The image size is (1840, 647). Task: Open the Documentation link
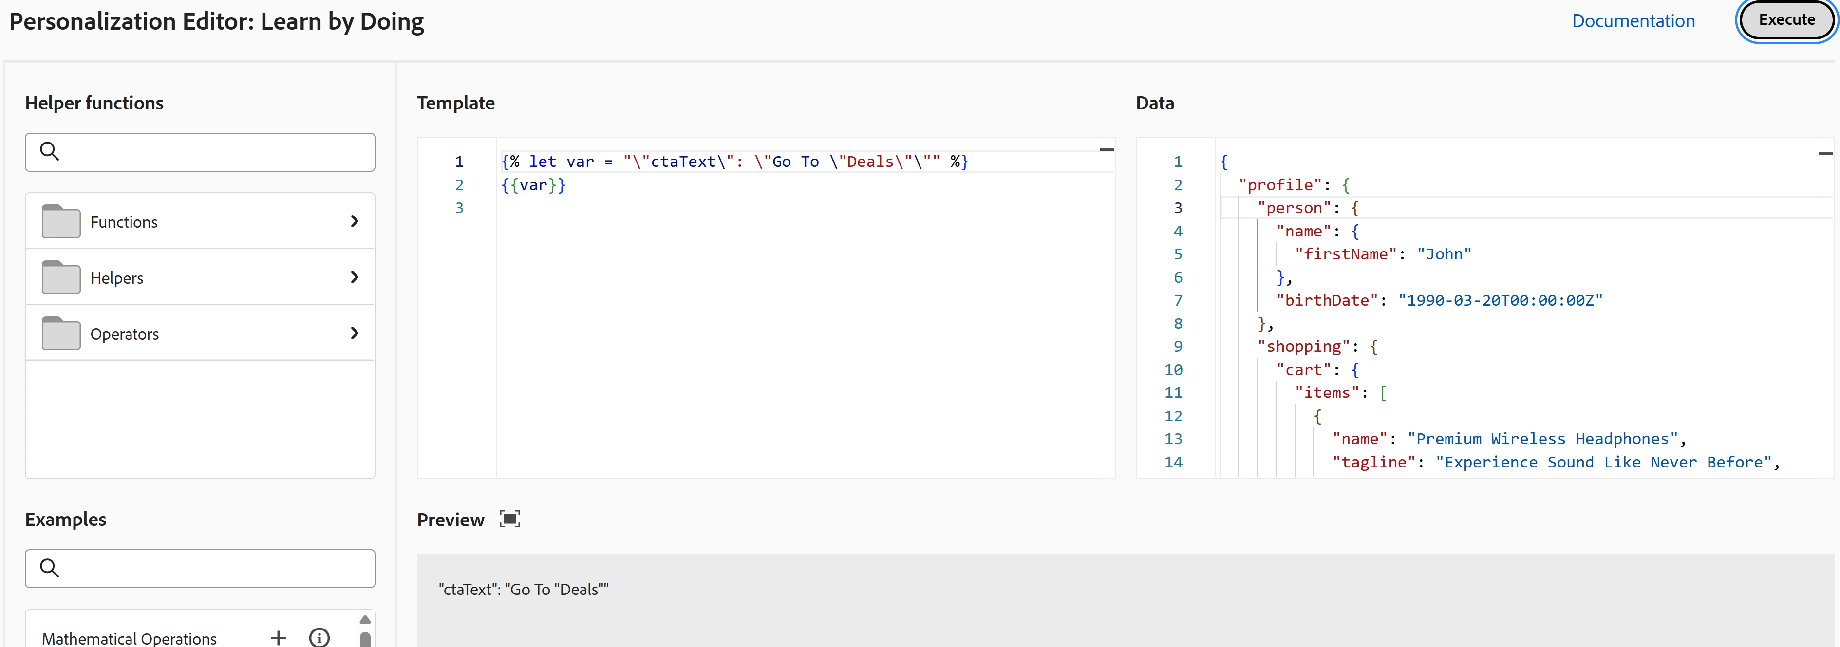click(x=1633, y=21)
